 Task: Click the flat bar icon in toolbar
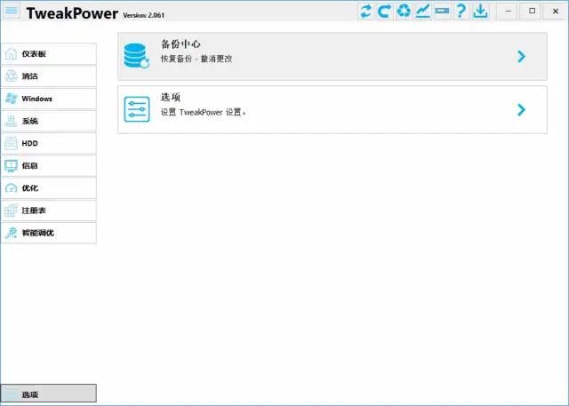pyautogui.click(x=442, y=11)
